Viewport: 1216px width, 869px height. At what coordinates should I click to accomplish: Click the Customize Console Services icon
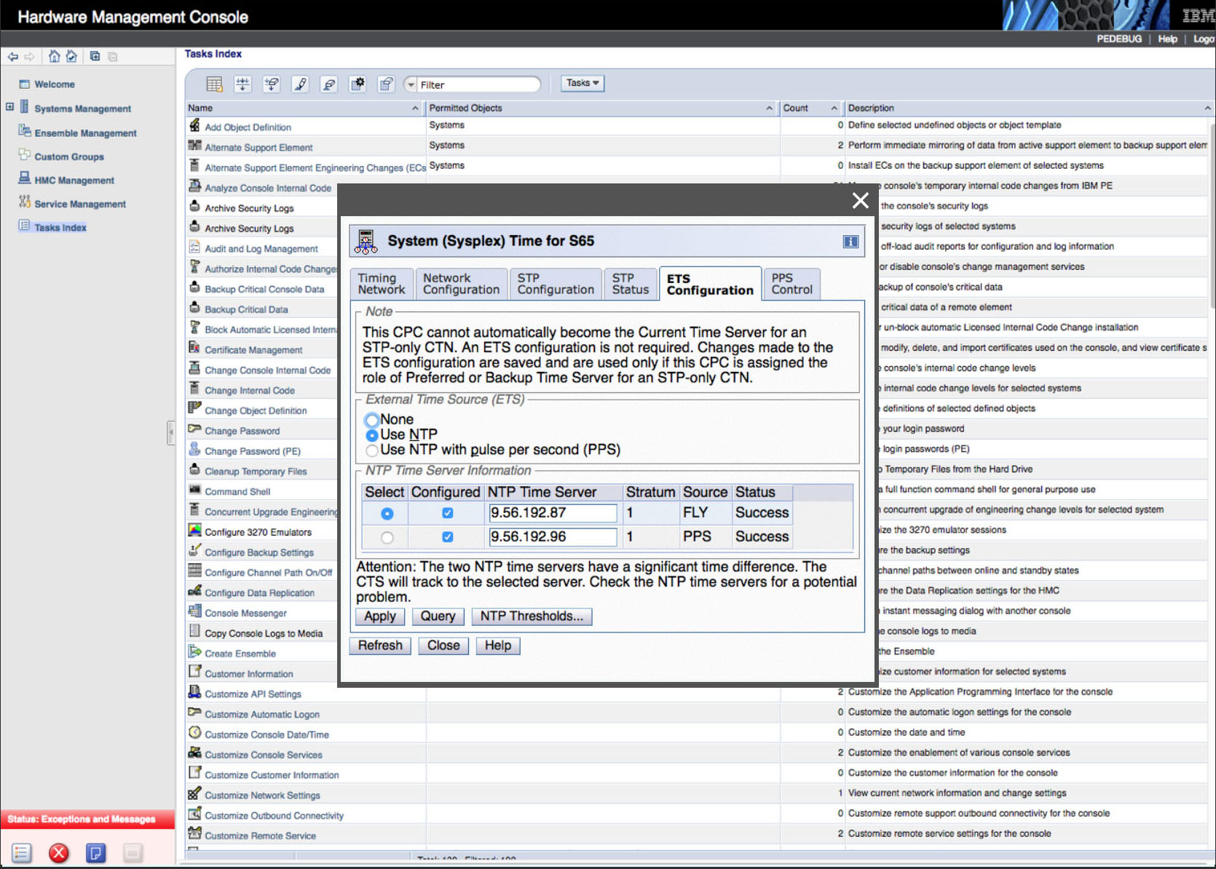pyautogui.click(x=194, y=753)
